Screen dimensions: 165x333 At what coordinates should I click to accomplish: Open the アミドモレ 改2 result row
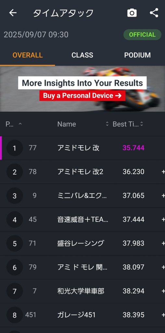[x=82, y=172]
